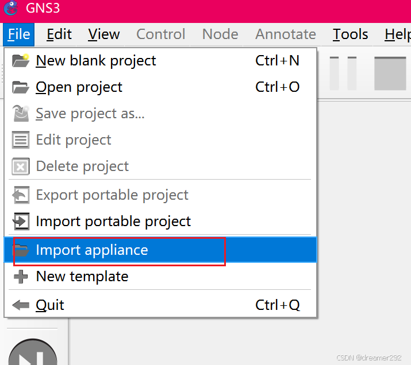Select Open project entry
Image resolution: width=411 pixels, height=365 pixels.
(x=79, y=87)
